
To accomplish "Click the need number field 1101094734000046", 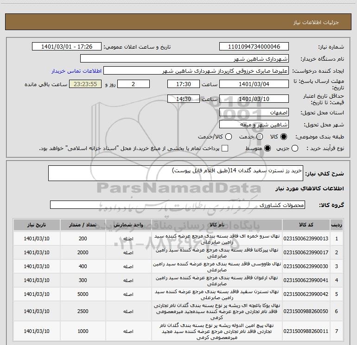I will pyautogui.click(x=254, y=47).
